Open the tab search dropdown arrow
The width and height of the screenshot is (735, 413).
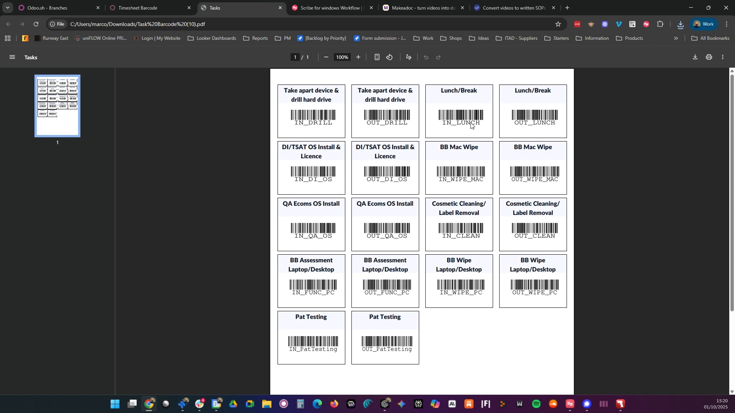click(x=7, y=8)
